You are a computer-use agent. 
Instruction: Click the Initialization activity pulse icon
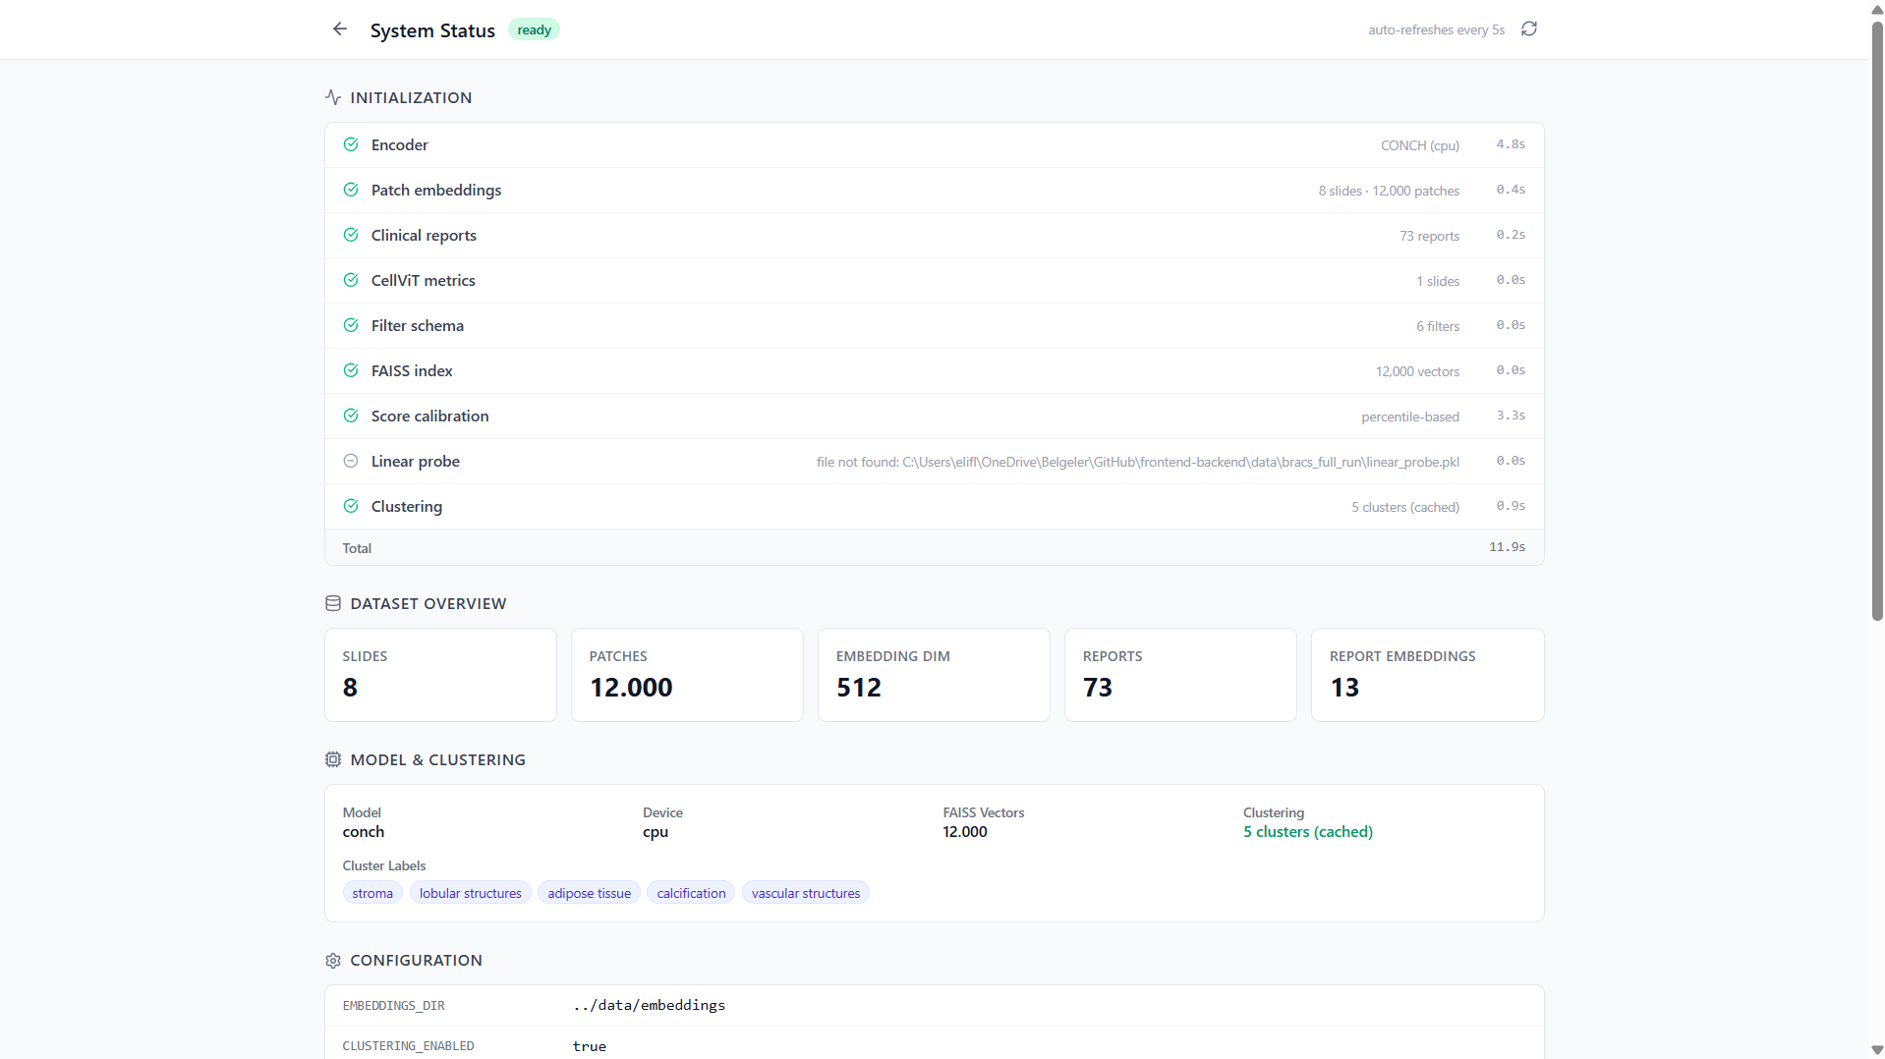[333, 97]
